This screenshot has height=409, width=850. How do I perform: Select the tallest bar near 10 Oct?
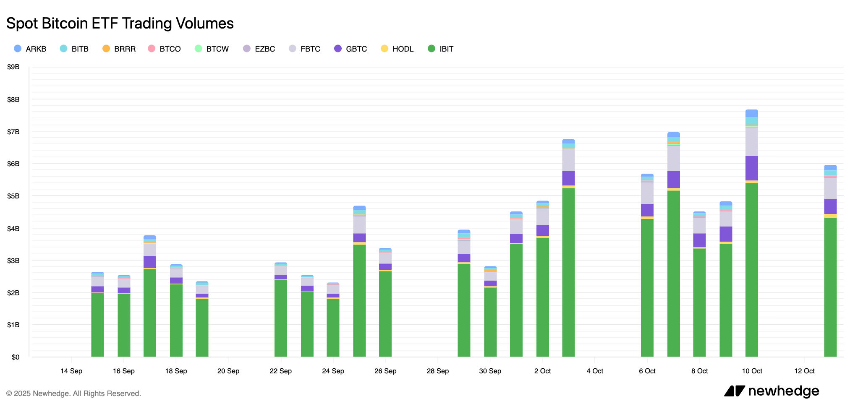752,231
